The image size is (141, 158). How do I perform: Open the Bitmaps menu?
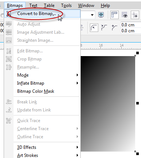pos(15,5)
